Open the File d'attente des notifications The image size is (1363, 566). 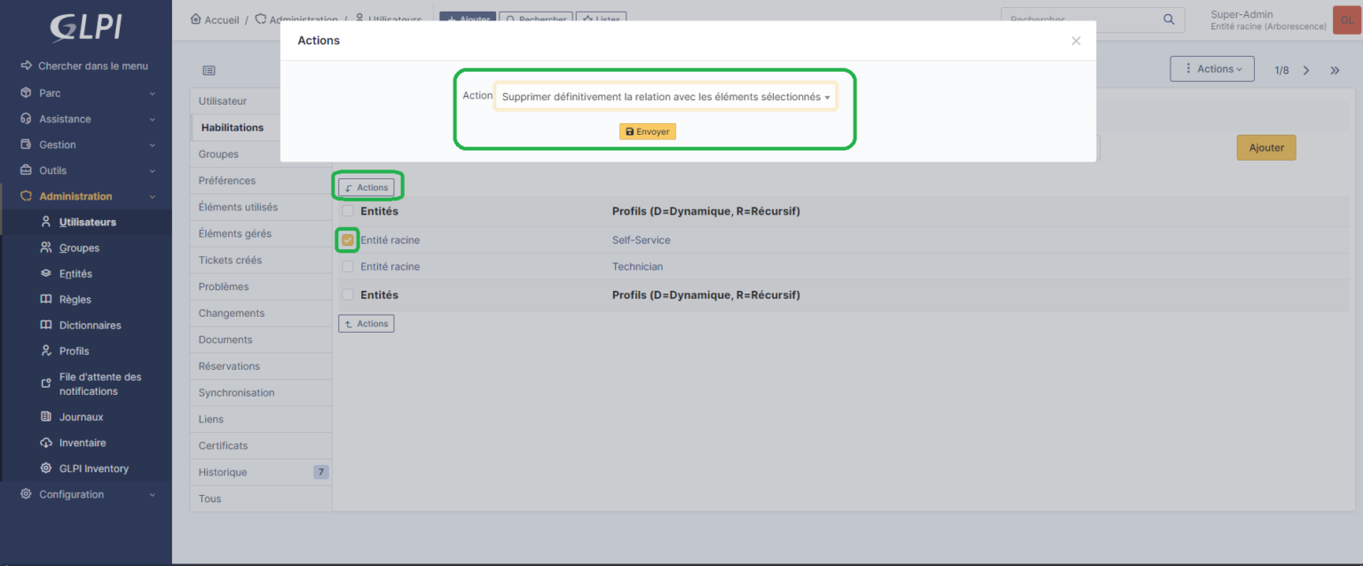(100, 383)
